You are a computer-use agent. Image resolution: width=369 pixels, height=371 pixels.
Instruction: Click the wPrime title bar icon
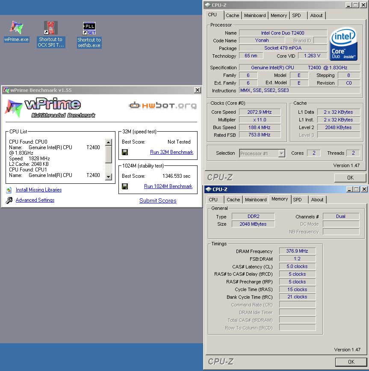(x=6, y=90)
